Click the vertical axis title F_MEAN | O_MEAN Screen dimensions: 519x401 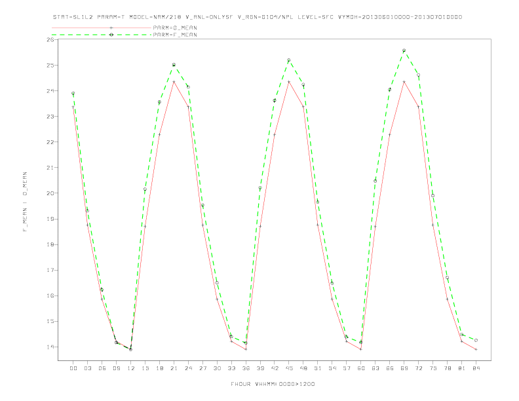(25, 202)
